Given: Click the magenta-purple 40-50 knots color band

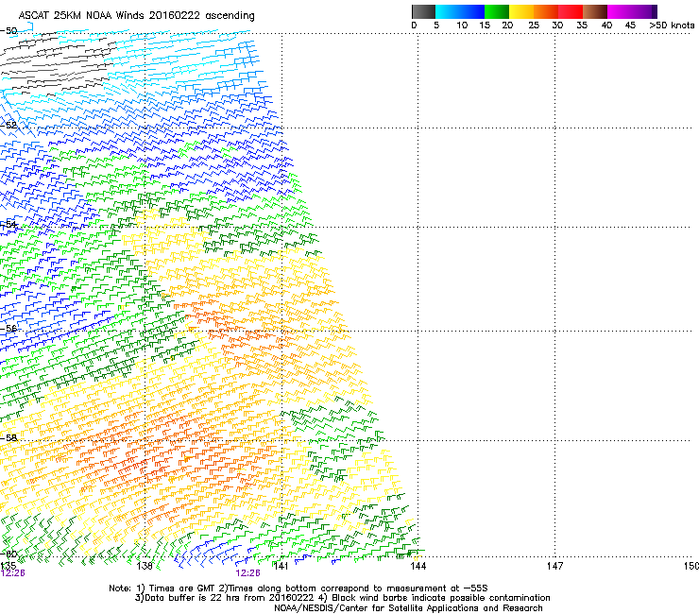Looking at the screenshot, I should pyautogui.click(x=632, y=11).
